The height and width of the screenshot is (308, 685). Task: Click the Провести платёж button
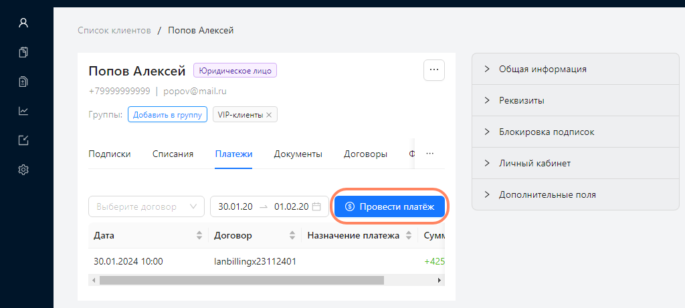point(389,207)
